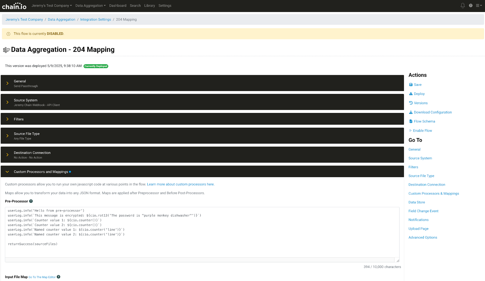Open the Data Aggregation nav dropdown

pyautogui.click(x=90, y=5)
